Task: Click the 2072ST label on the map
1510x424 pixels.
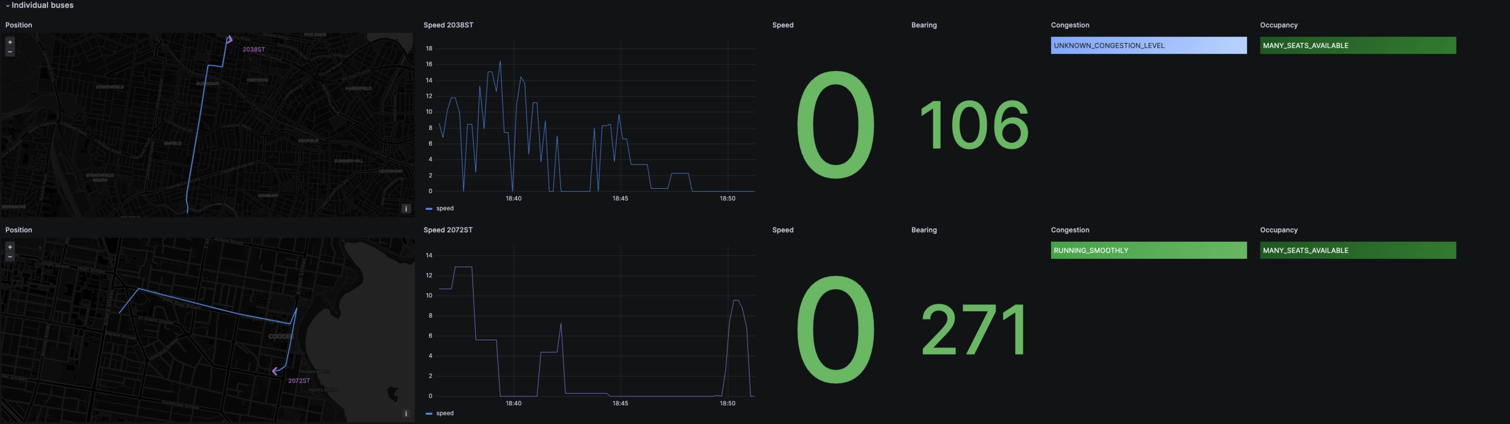Action: click(299, 381)
